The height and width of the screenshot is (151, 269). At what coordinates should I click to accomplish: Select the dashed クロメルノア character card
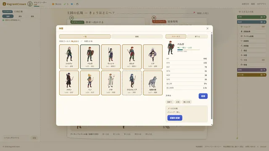click(132, 83)
